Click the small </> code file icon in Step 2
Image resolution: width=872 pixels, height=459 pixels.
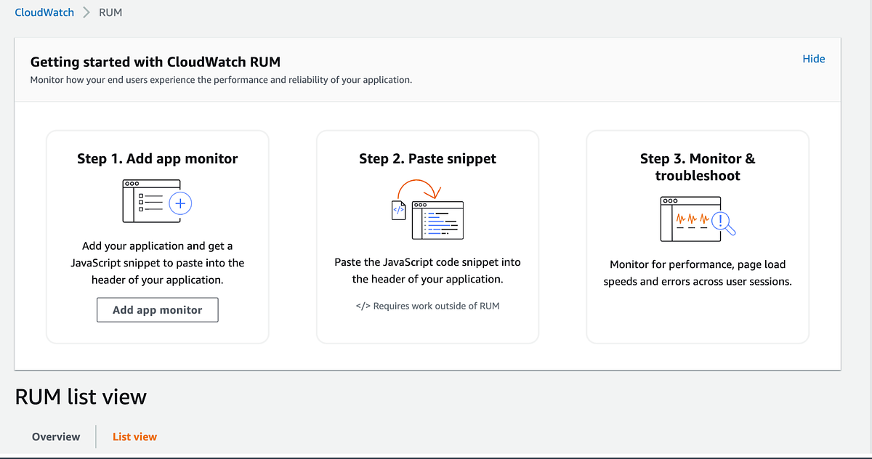[398, 211]
